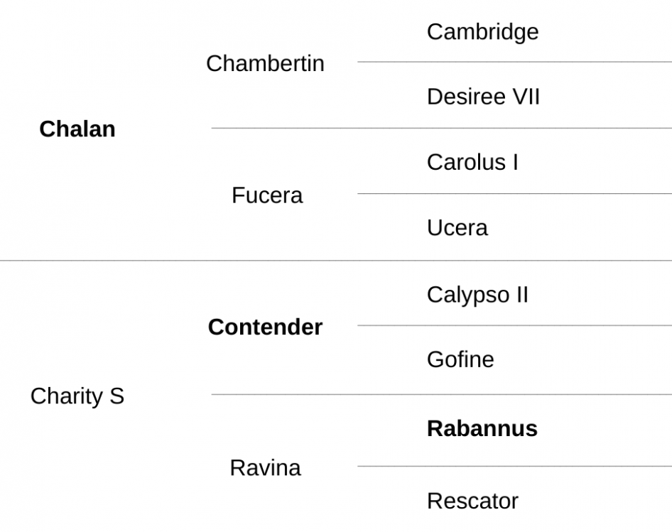Select the Carolus I ancestor
The image size is (672, 532).
[x=472, y=162]
